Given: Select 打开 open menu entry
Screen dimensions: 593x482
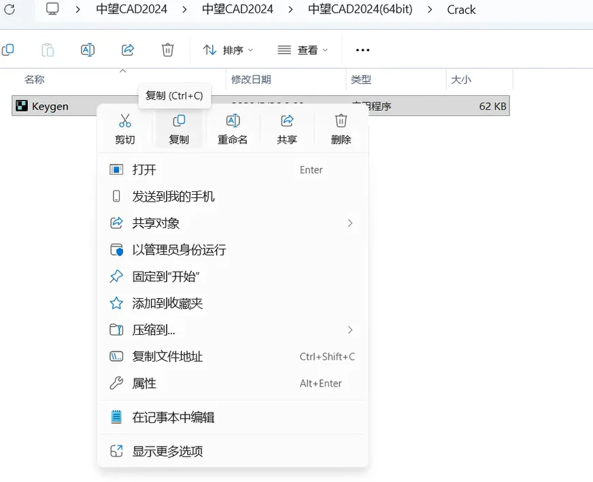Looking at the screenshot, I should (x=233, y=170).
